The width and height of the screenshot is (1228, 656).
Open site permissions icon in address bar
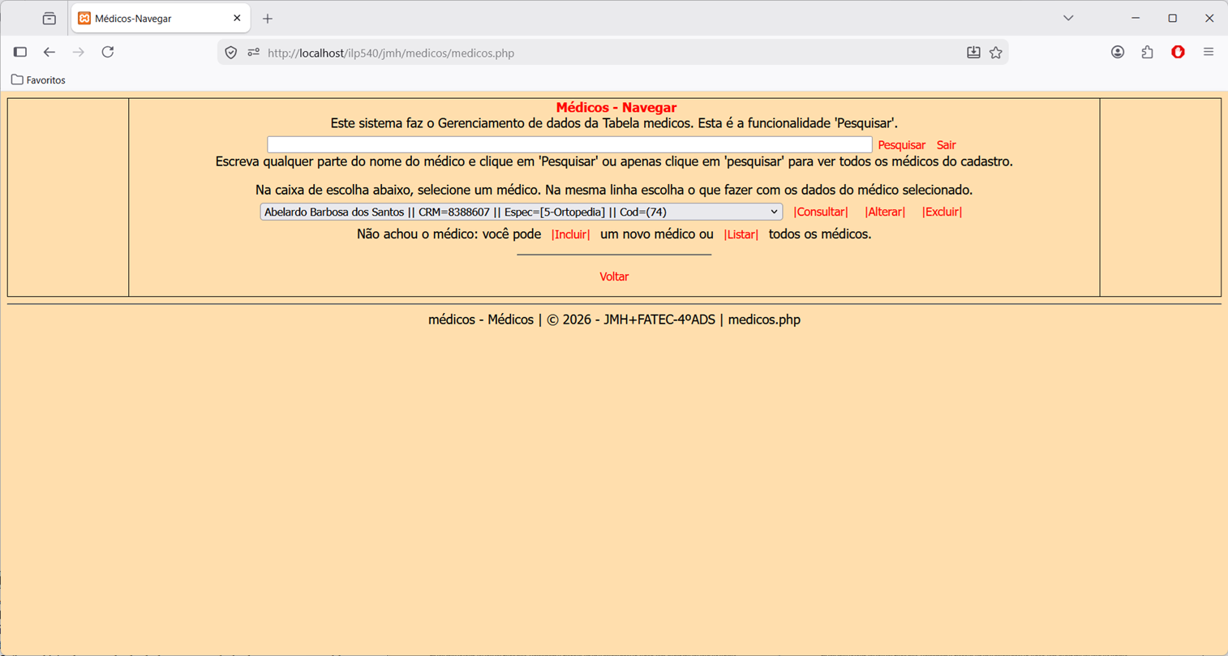point(253,53)
